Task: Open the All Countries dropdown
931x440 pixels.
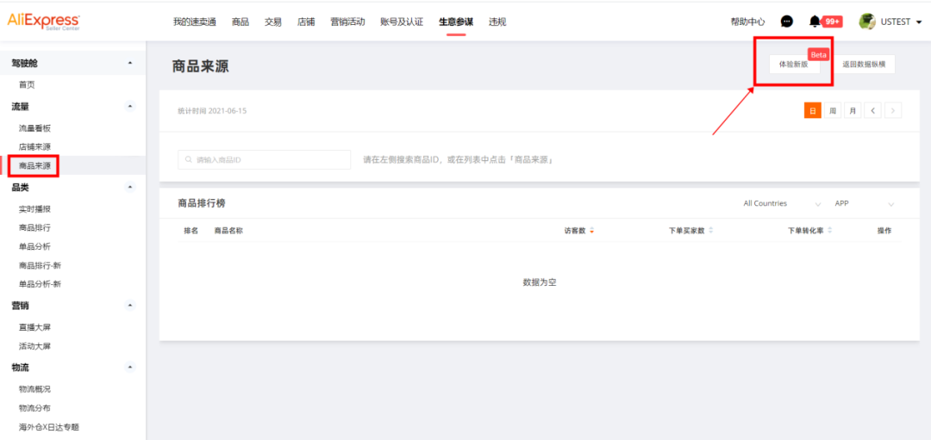Action: click(x=781, y=204)
